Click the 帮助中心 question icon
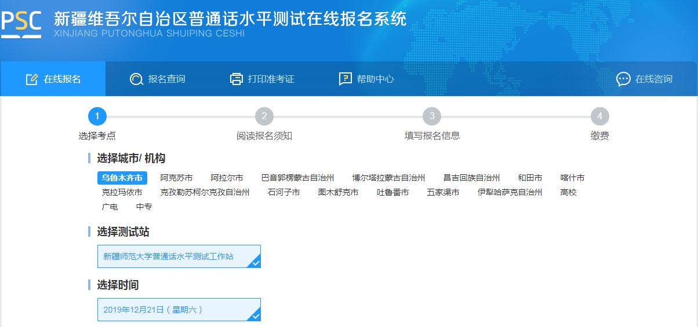This screenshot has height=327, width=698. point(346,79)
